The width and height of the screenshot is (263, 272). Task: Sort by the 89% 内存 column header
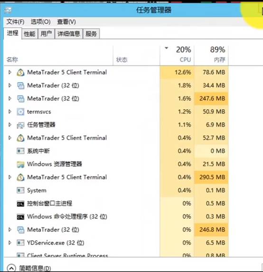coord(211,56)
